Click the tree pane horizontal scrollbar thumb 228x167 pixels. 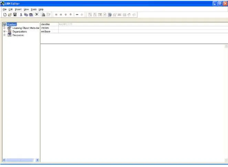20,160
